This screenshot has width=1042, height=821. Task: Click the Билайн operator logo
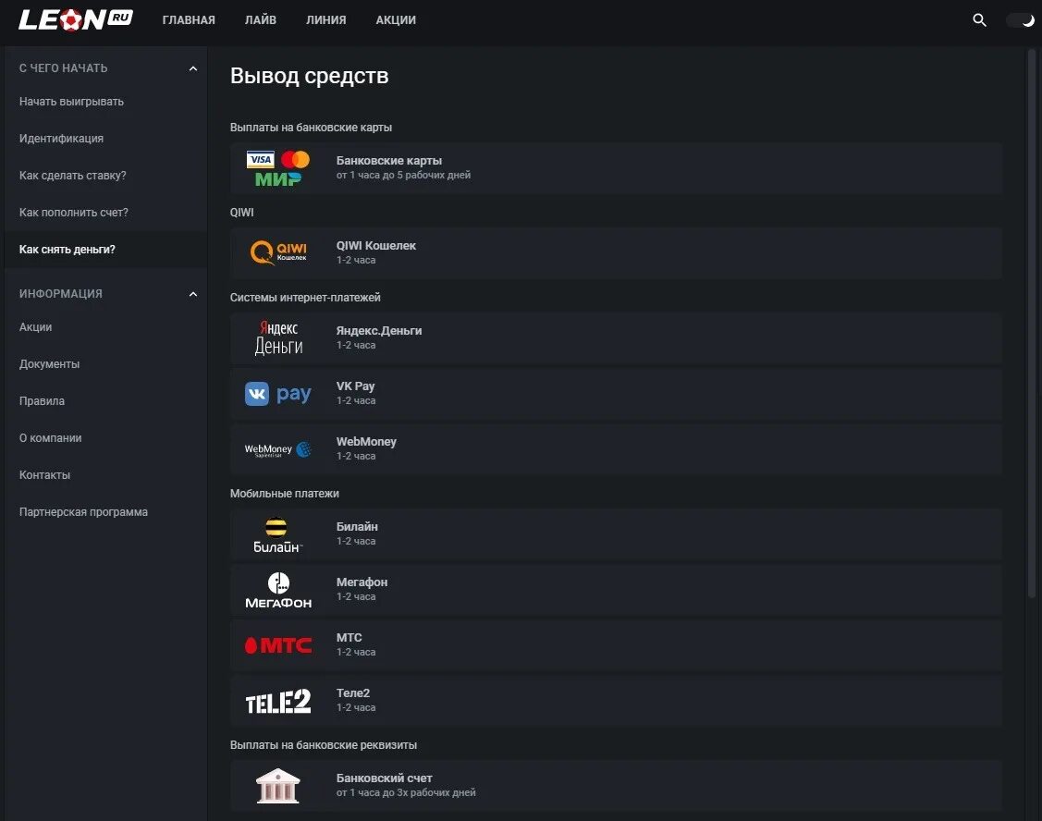coord(277,535)
